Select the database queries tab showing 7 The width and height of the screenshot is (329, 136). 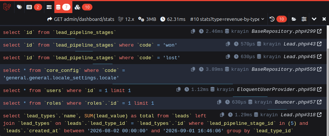(x=63, y=7)
